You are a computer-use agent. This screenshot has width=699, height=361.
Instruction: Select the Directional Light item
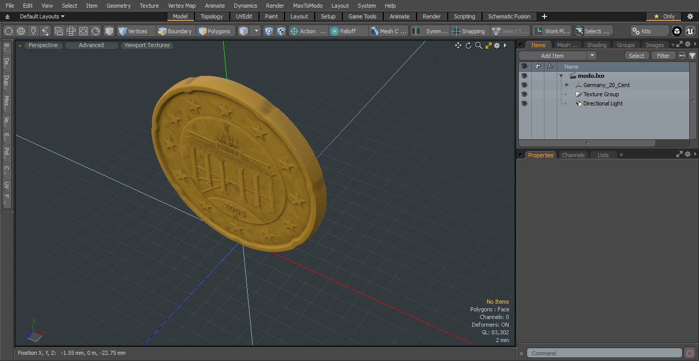click(603, 103)
